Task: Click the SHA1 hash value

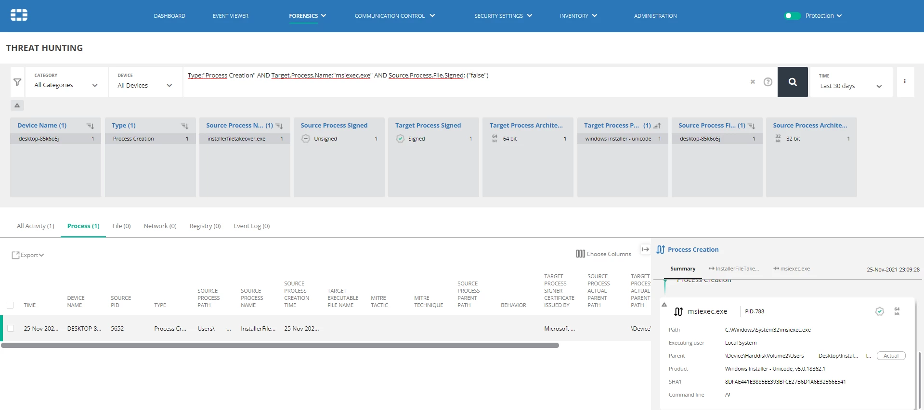Action: click(x=785, y=382)
